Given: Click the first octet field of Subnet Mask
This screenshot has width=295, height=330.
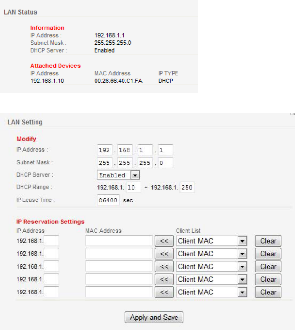Looking at the screenshot, I should 104,163.
